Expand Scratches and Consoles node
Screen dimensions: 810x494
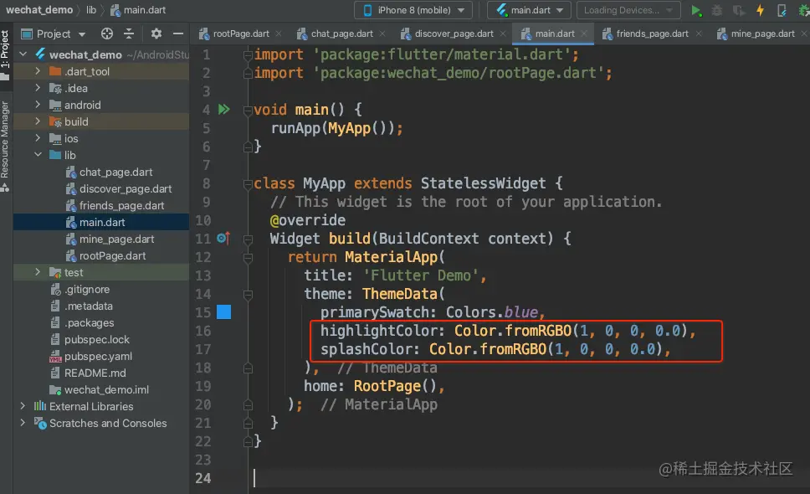coord(23,423)
